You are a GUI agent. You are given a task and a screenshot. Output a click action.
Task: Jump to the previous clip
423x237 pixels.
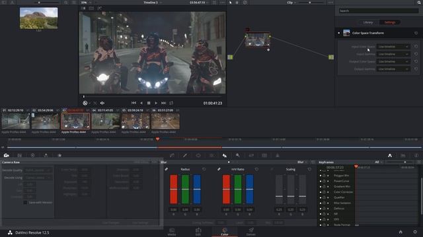coord(134,103)
